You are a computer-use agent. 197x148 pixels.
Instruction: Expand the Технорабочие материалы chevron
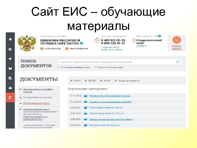tap(21, 98)
